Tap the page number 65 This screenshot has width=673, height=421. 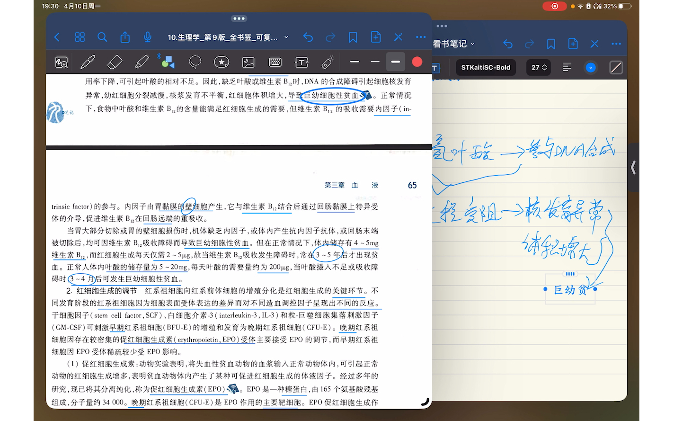(x=412, y=185)
